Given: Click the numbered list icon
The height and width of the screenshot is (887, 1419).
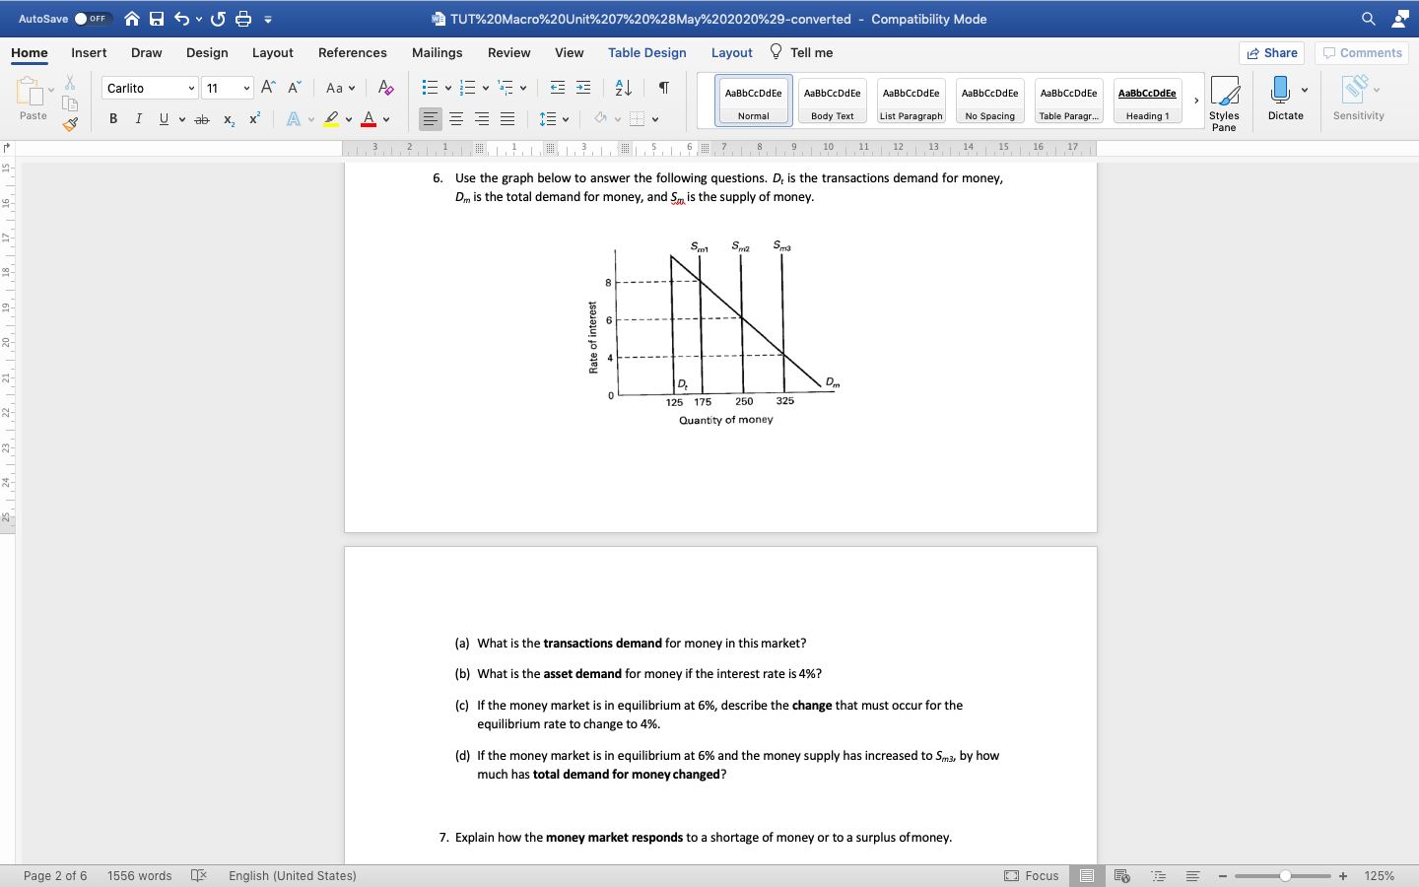Looking at the screenshot, I should point(468,88).
